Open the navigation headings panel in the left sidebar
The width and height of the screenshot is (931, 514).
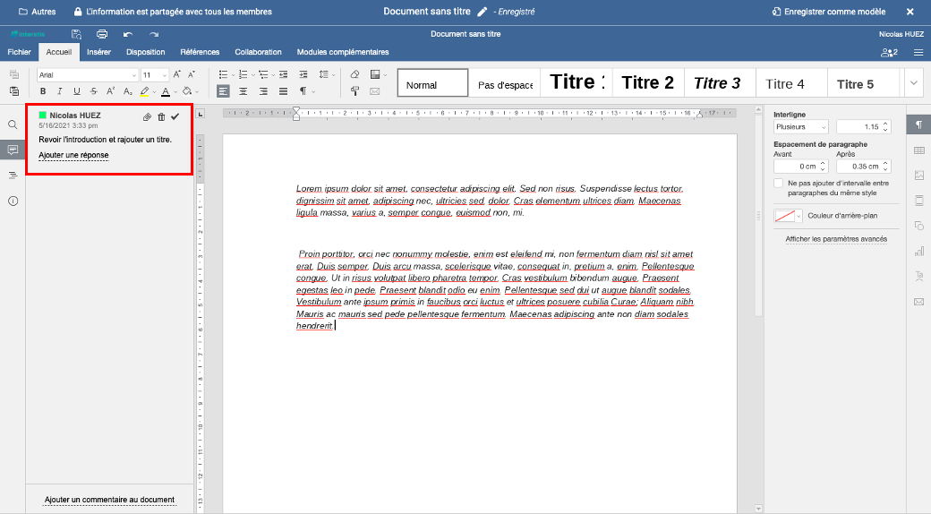click(x=13, y=176)
